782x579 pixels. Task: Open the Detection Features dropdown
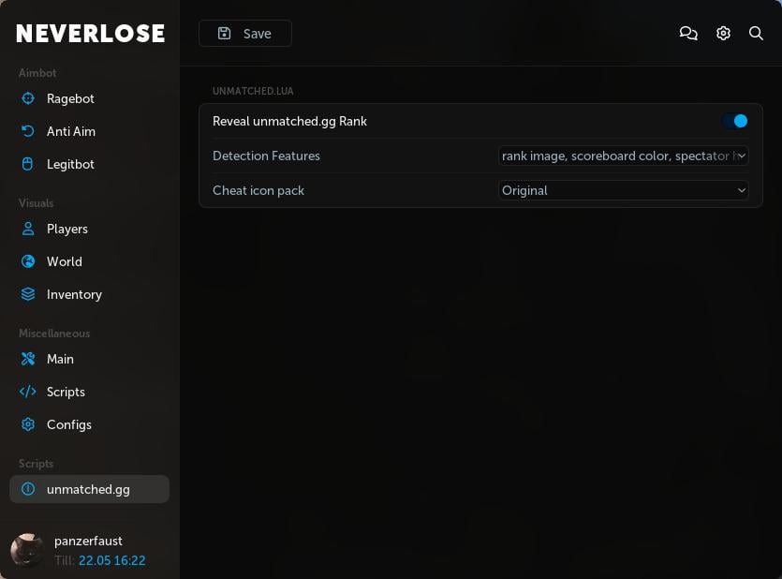tap(624, 156)
